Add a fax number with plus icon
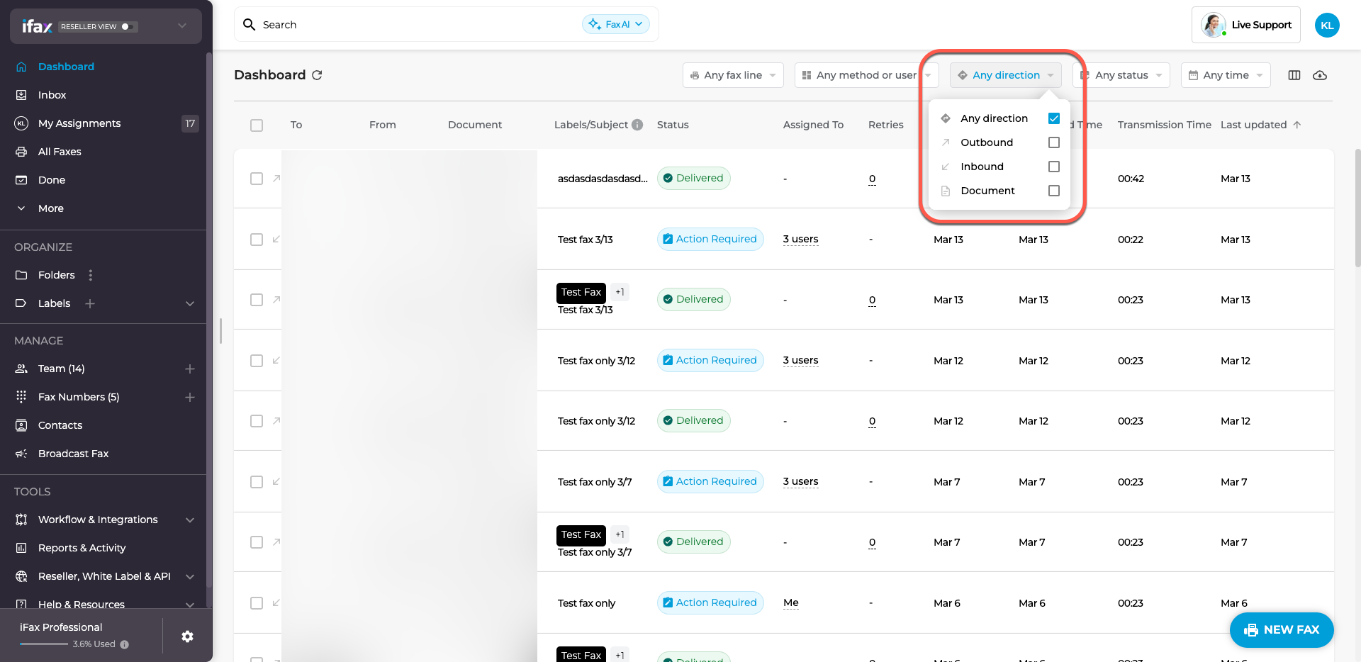 pyautogui.click(x=189, y=397)
